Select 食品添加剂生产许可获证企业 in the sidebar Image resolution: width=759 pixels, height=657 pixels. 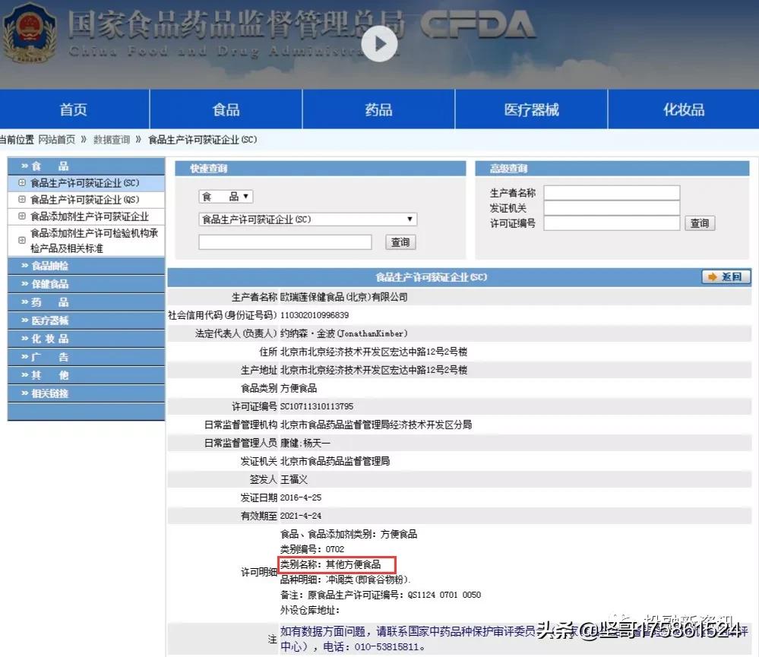coord(90,216)
